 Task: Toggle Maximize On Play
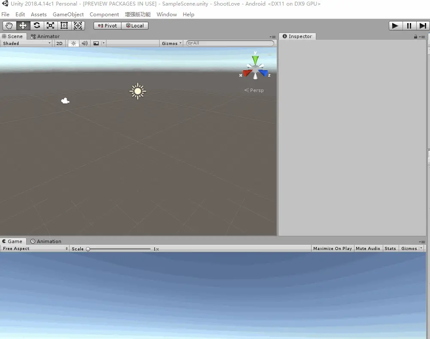(x=333, y=248)
